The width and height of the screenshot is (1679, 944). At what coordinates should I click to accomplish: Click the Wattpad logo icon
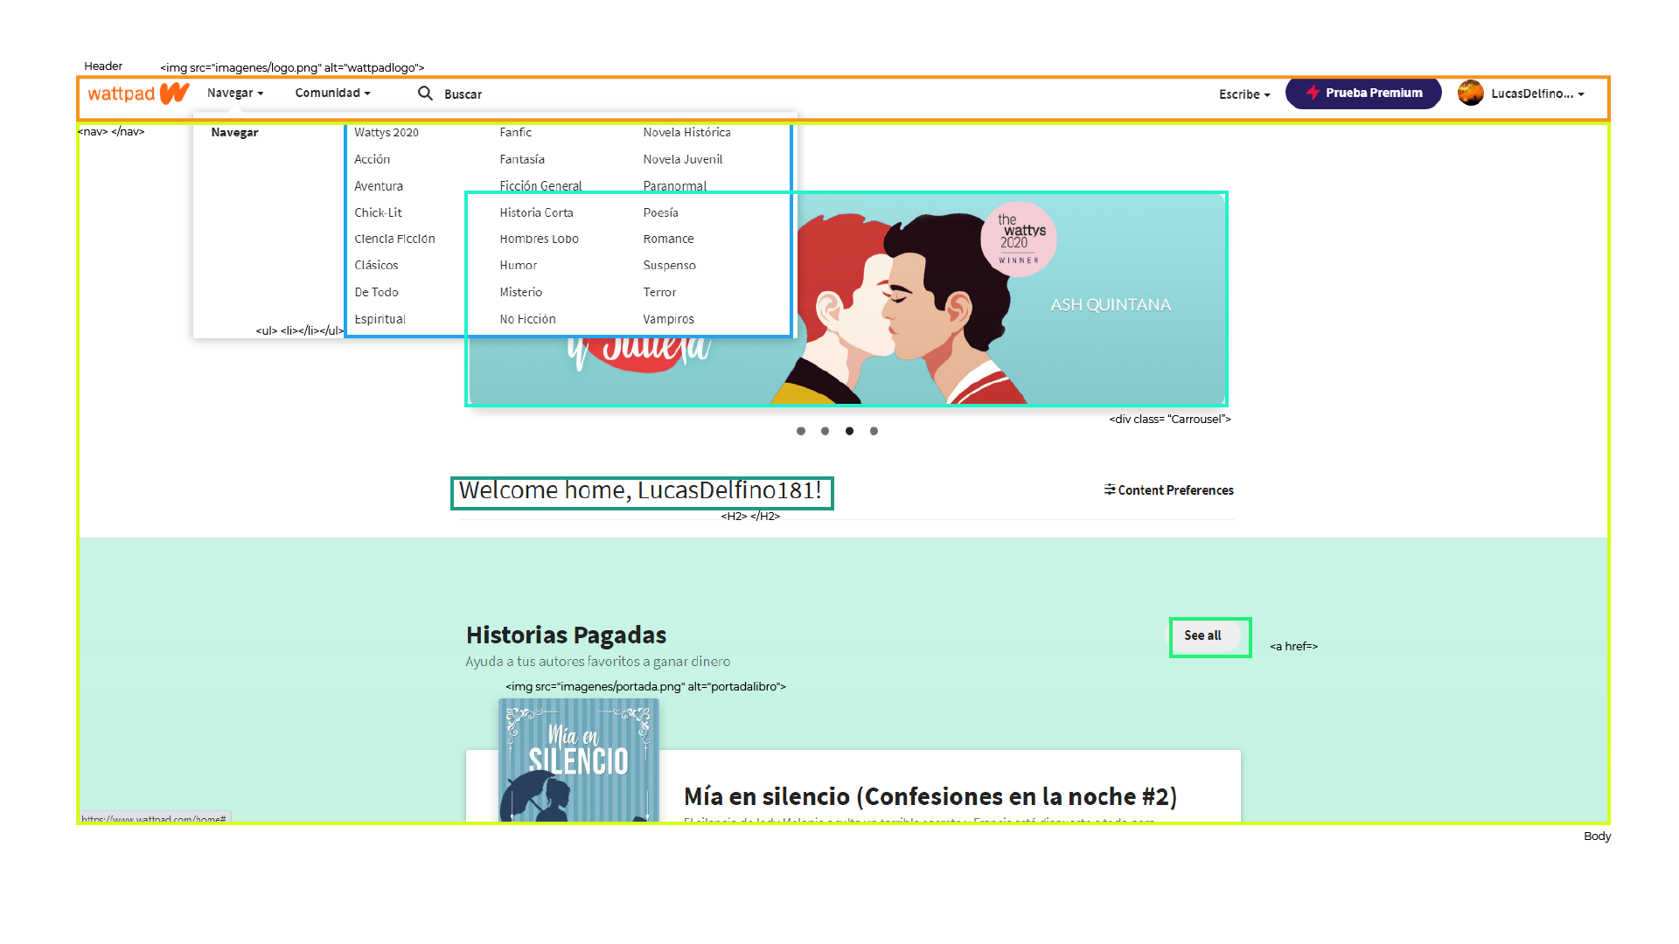pyautogui.click(x=174, y=93)
